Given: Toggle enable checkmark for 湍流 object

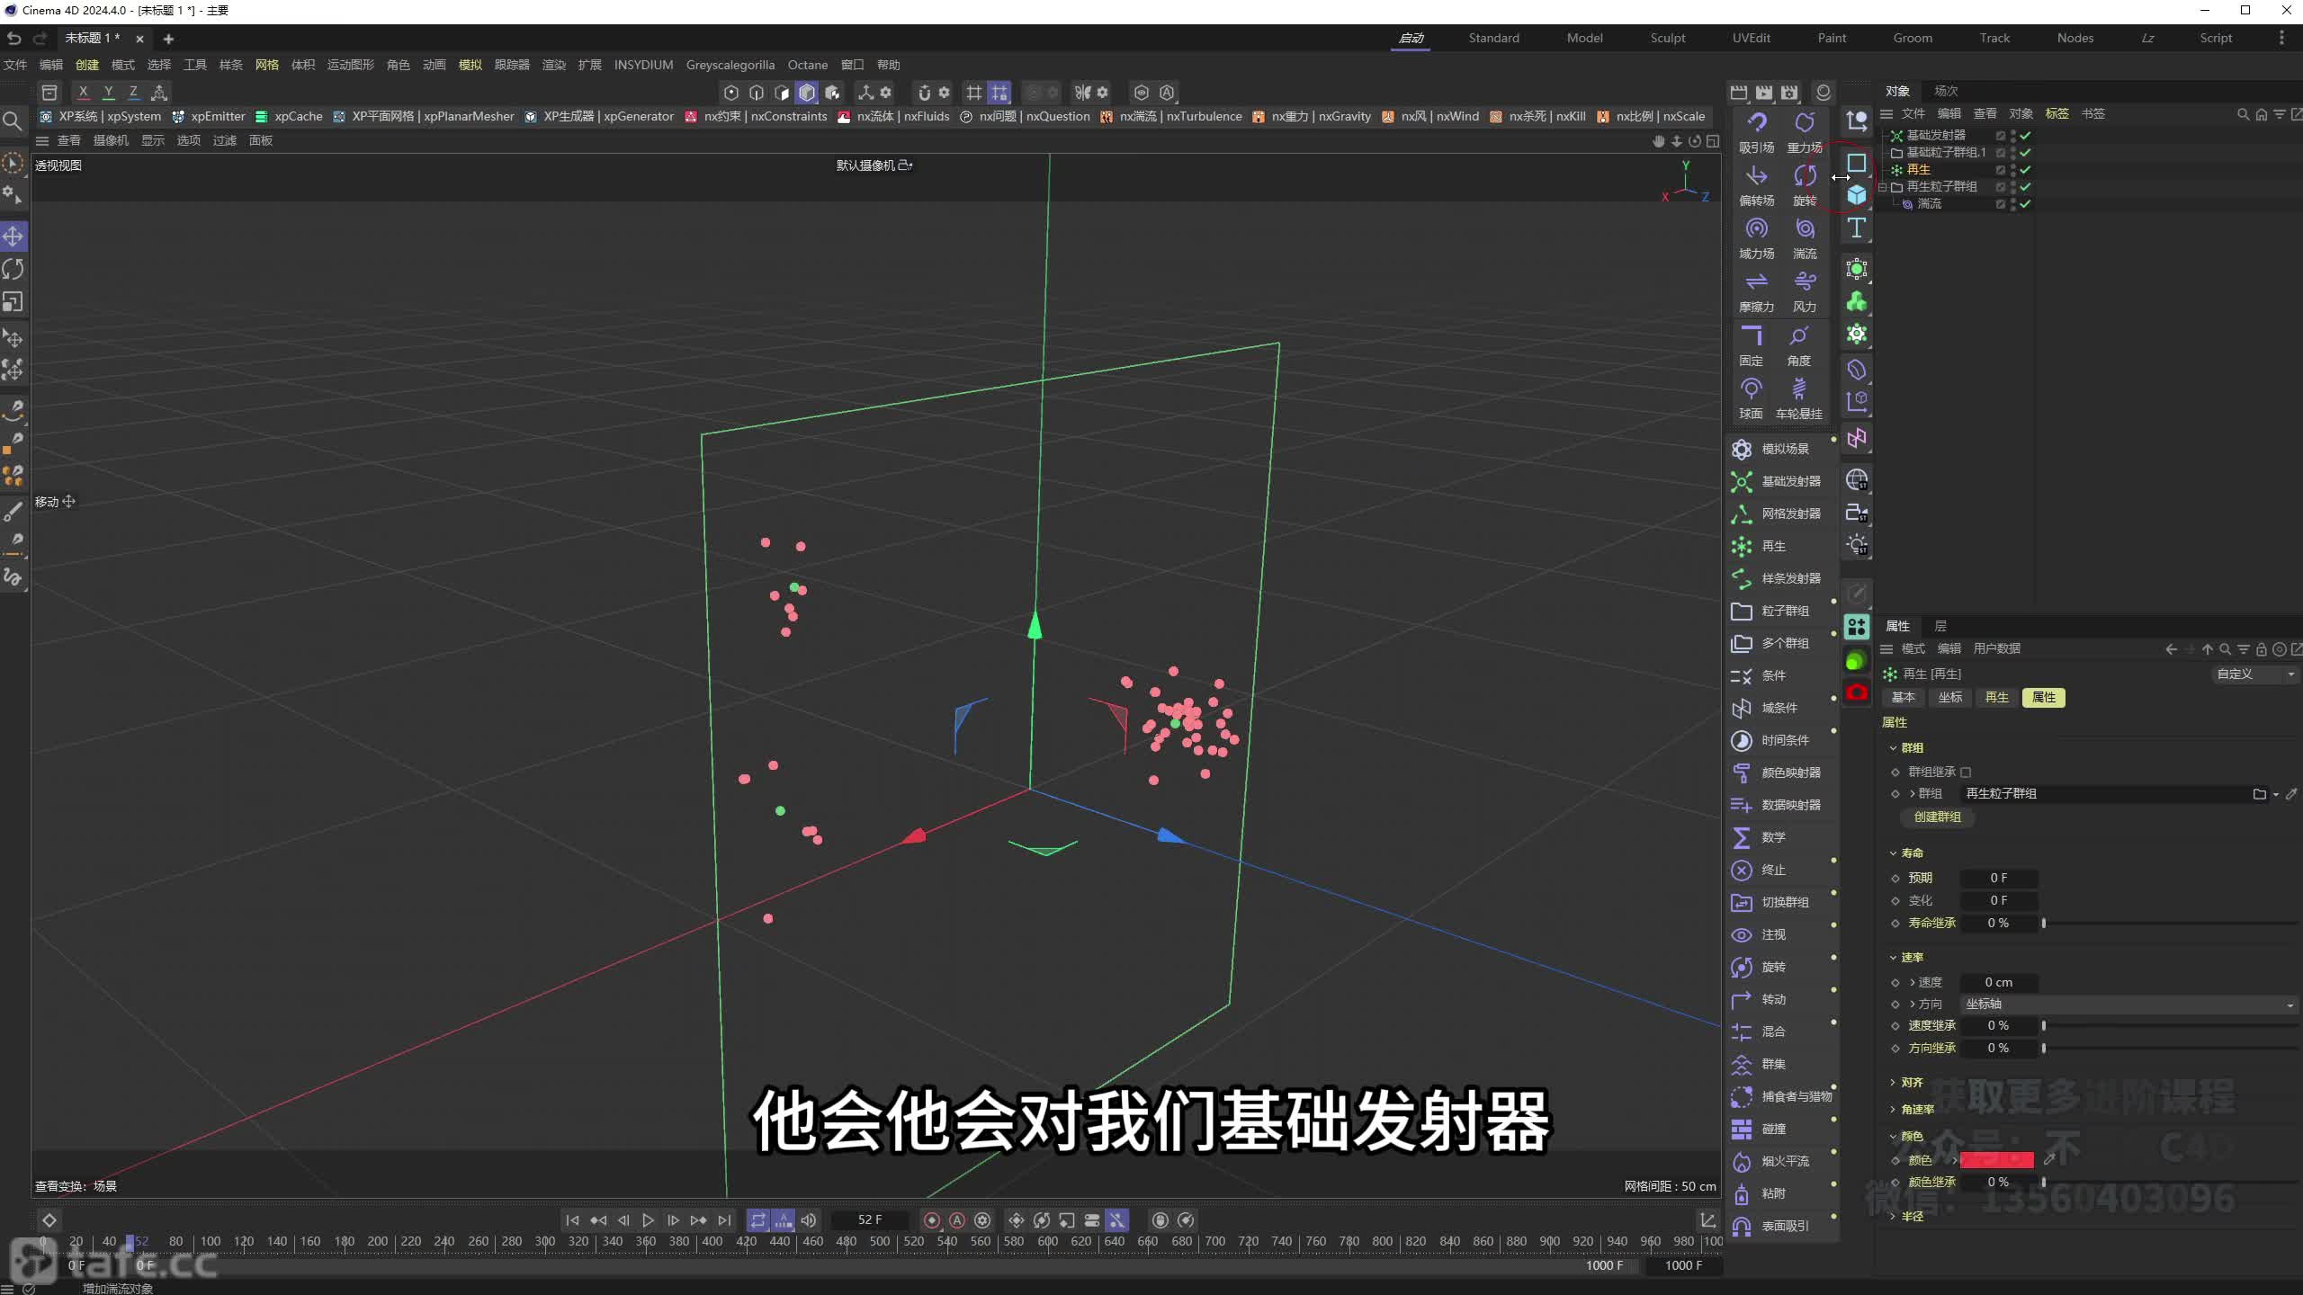Looking at the screenshot, I should tap(2025, 204).
